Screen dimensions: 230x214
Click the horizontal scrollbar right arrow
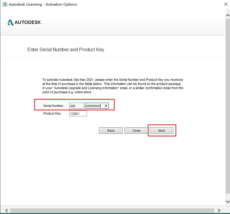pos(219,210)
